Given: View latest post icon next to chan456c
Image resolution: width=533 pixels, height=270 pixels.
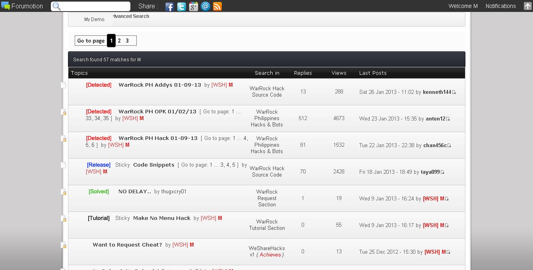Looking at the screenshot, I should point(449,146).
